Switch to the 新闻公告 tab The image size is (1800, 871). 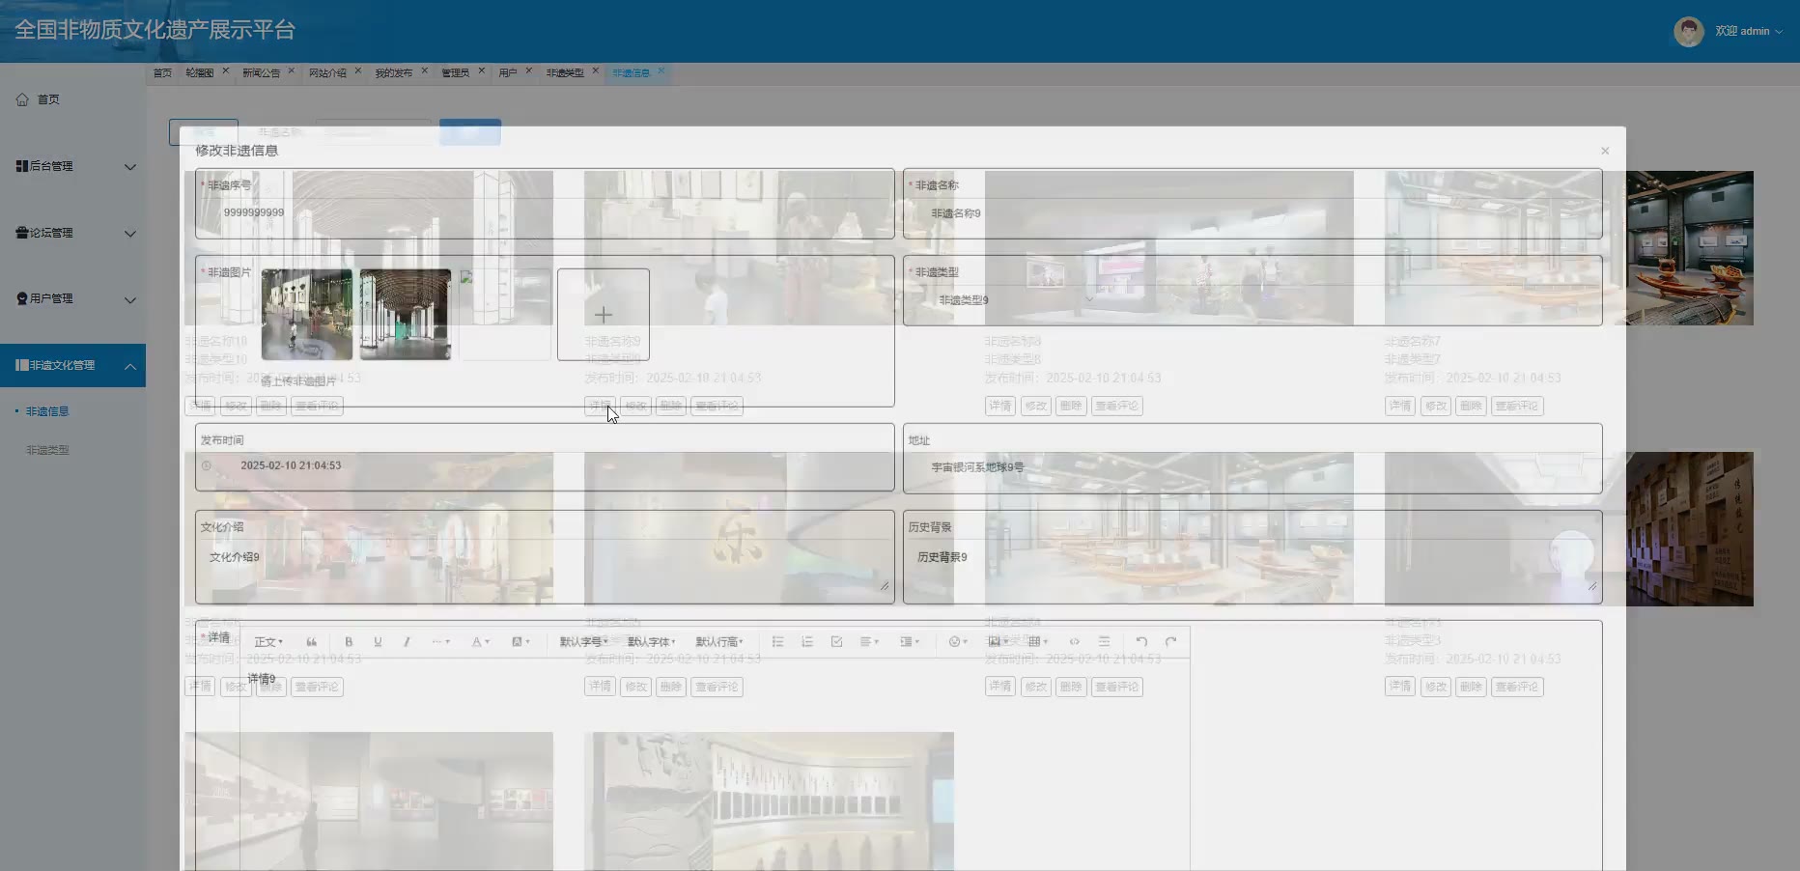[x=261, y=73]
